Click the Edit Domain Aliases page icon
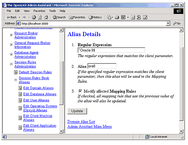Image resolution: width=188 pixels, height=145 pixels. pos(20,88)
